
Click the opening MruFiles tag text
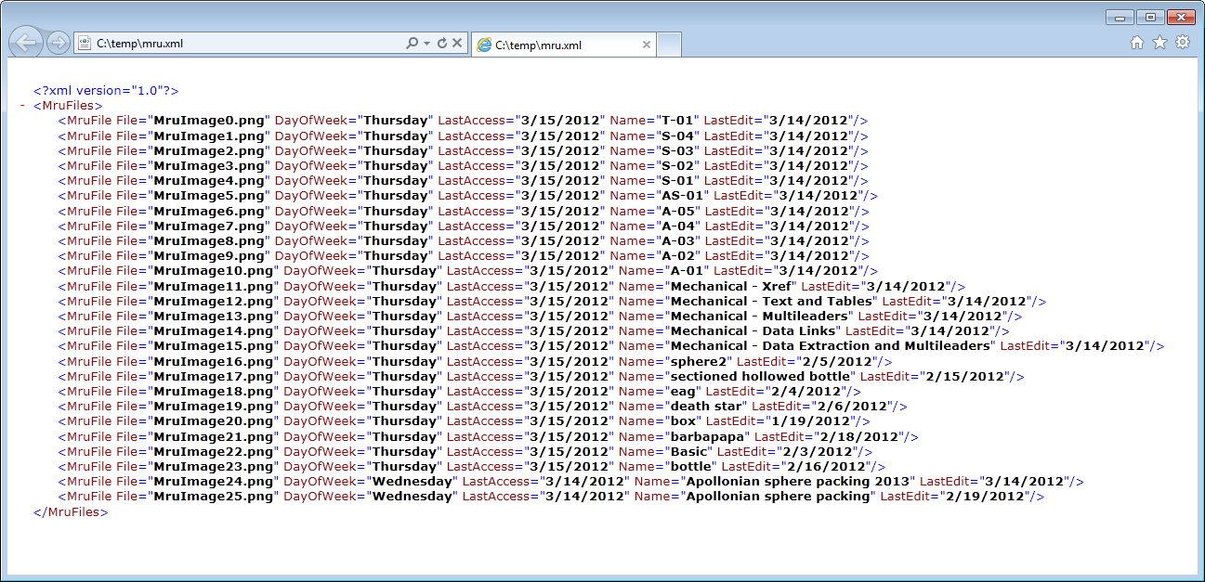pos(68,106)
